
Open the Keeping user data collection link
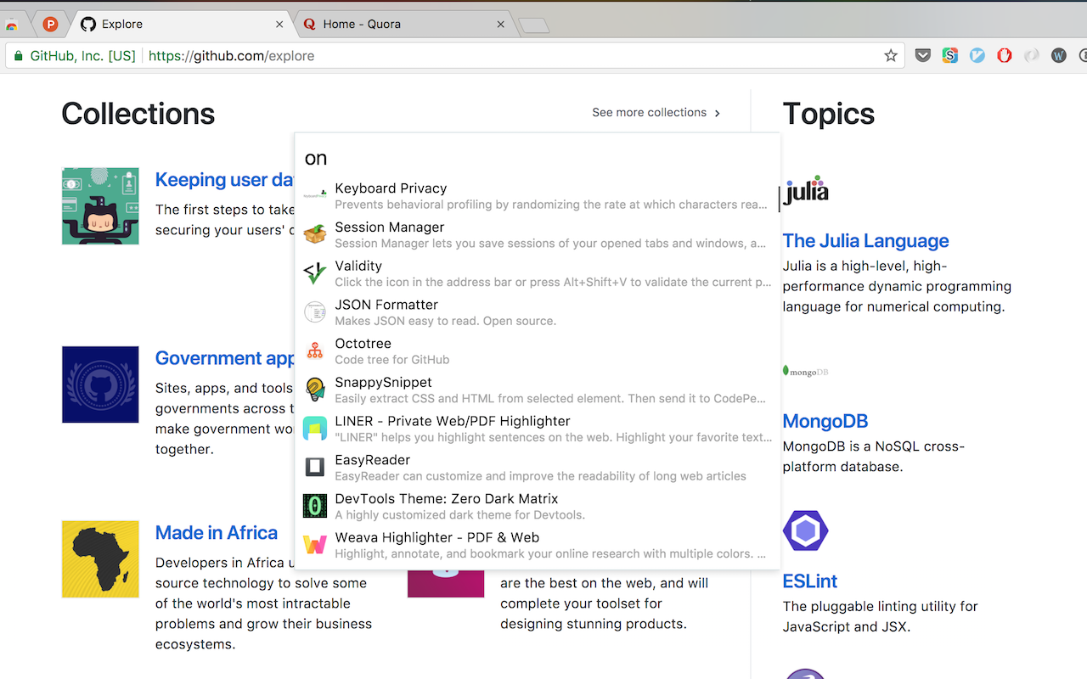225,180
